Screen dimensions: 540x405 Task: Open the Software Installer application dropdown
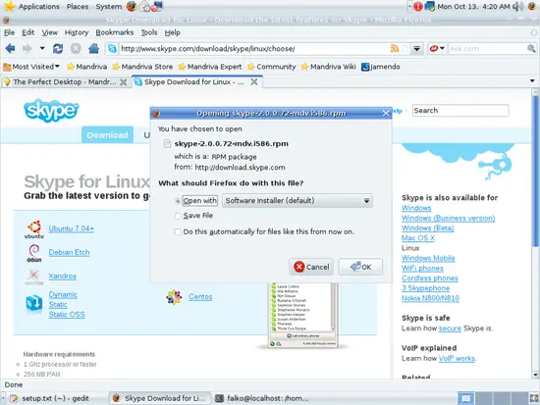(x=297, y=201)
